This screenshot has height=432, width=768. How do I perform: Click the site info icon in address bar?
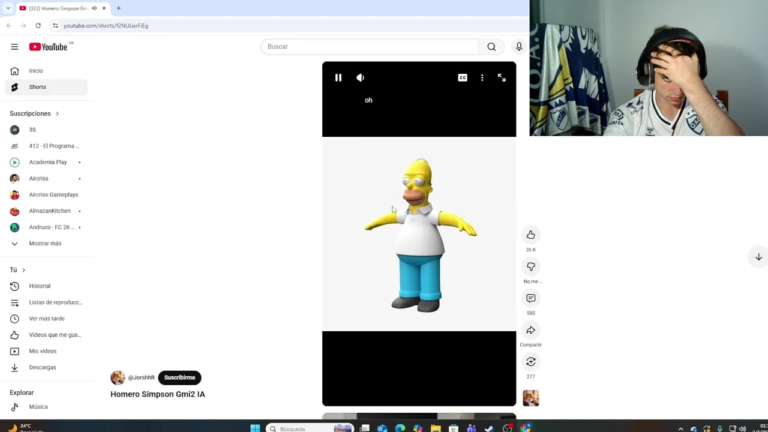pos(55,25)
